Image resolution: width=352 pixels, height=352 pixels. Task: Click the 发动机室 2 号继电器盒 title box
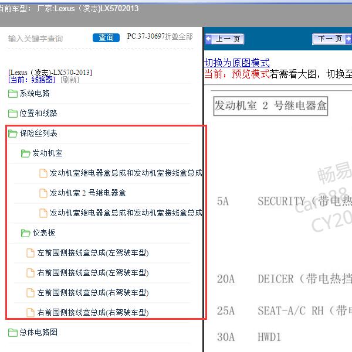(x=270, y=106)
